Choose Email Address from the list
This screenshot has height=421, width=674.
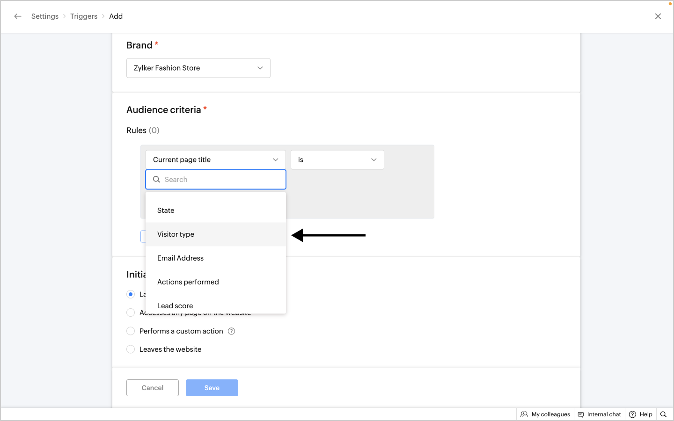tap(181, 258)
